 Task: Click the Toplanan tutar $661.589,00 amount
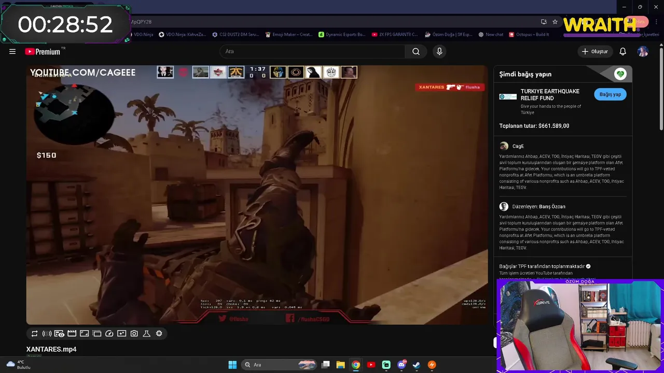click(x=534, y=126)
